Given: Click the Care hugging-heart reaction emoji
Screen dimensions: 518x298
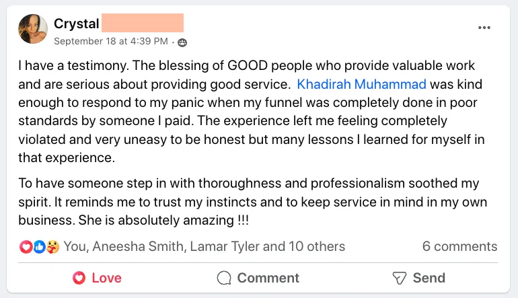Looking at the screenshot, I should [x=52, y=247].
